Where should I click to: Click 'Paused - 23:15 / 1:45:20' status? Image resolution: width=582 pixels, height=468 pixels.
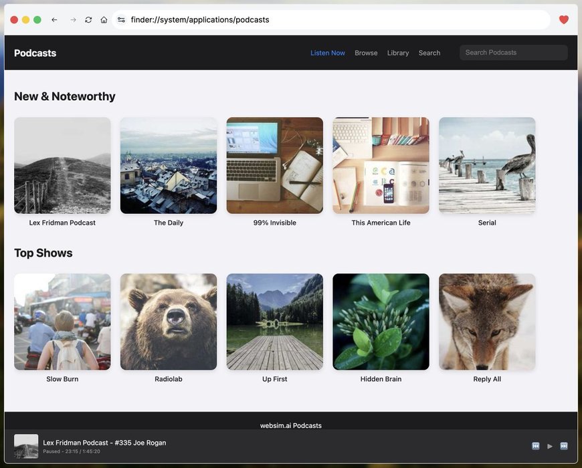point(72,451)
